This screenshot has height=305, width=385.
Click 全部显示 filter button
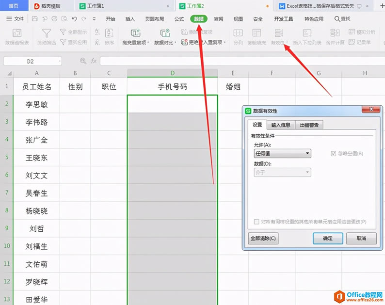pyautogui.click(x=73, y=32)
